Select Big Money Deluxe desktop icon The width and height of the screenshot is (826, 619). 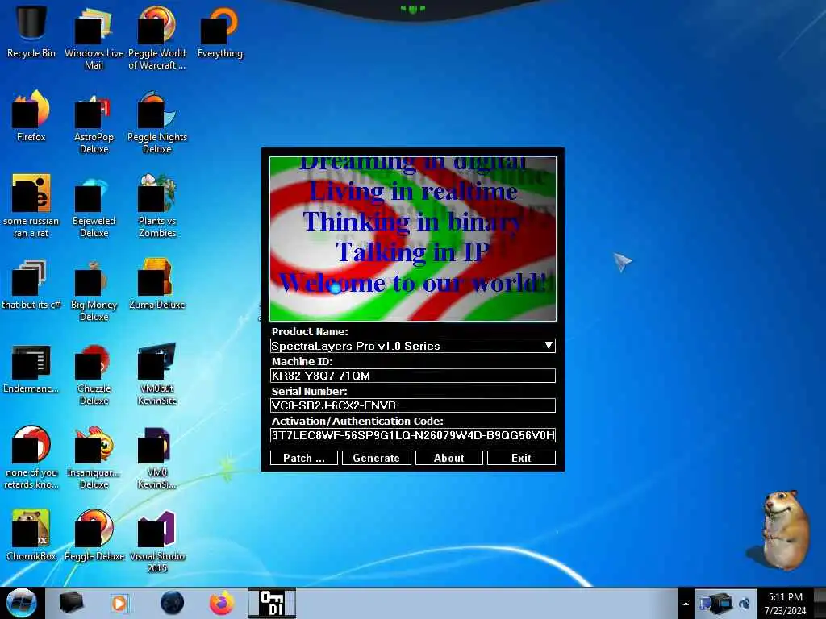pos(94,290)
